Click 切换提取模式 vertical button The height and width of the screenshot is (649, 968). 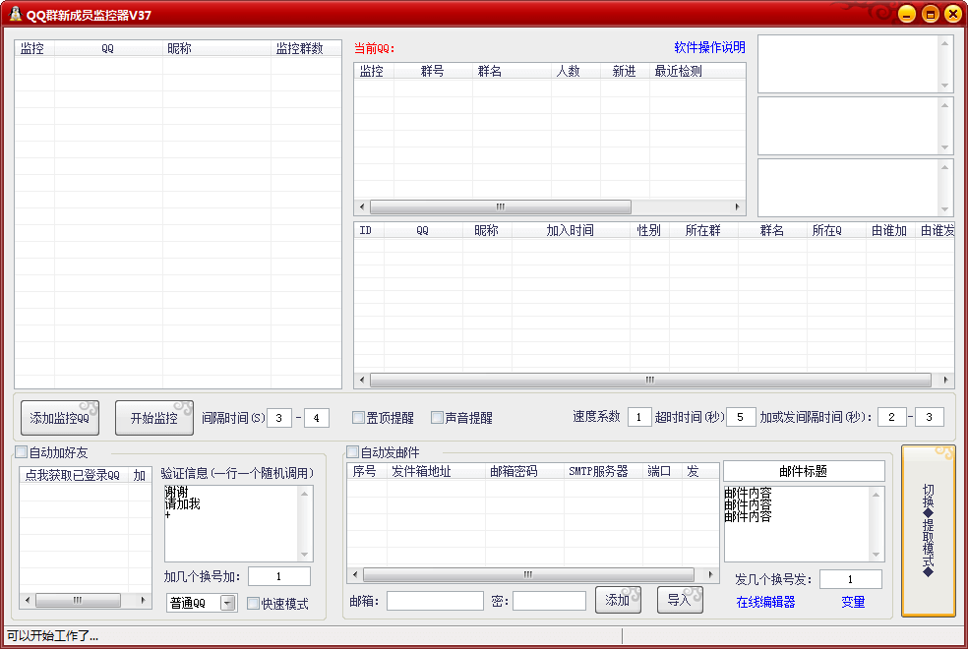[x=928, y=531]
